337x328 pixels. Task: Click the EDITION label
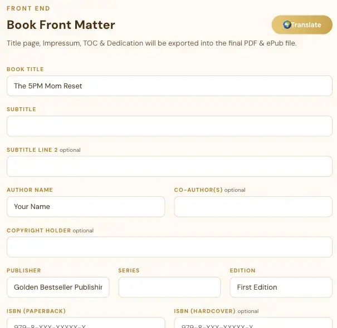point(243,271)
